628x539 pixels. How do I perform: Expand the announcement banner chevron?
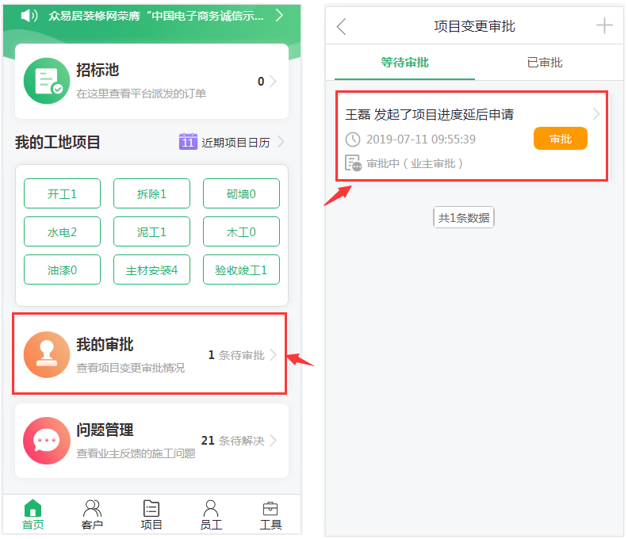(279, 15)
